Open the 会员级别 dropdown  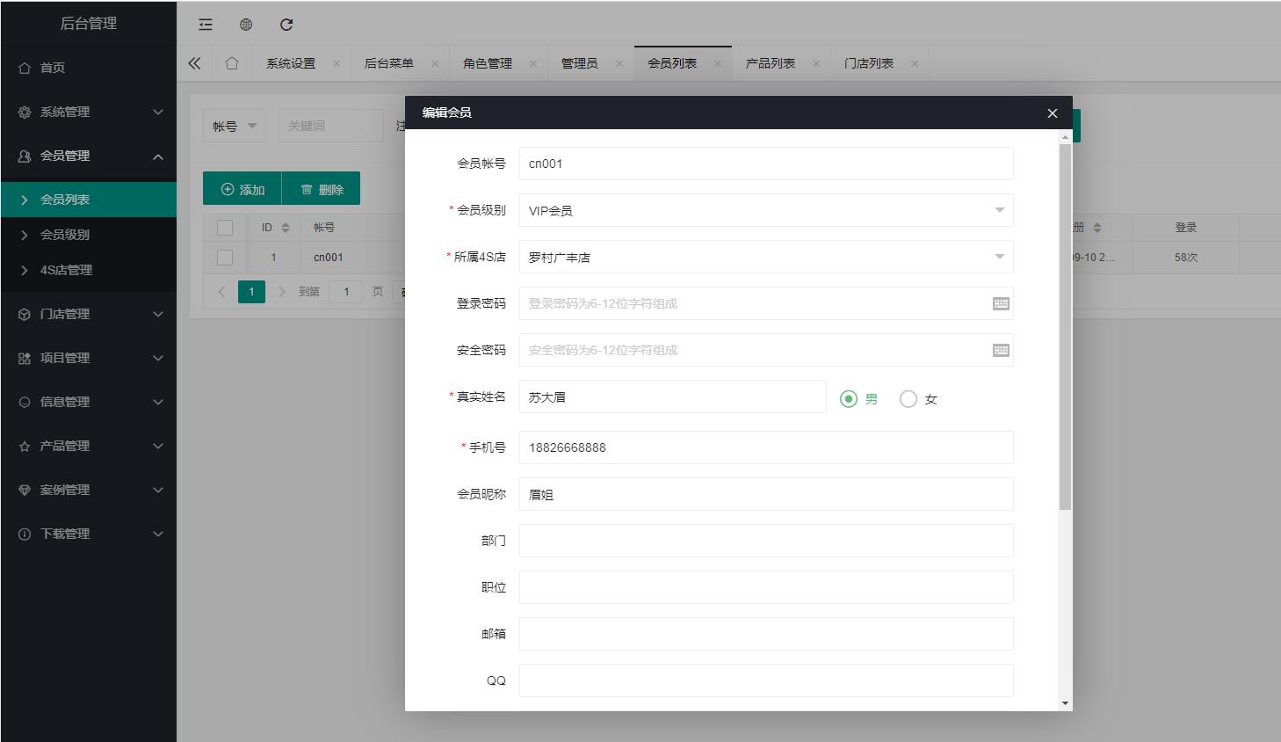pyautogui.click(x=766, y=210)
